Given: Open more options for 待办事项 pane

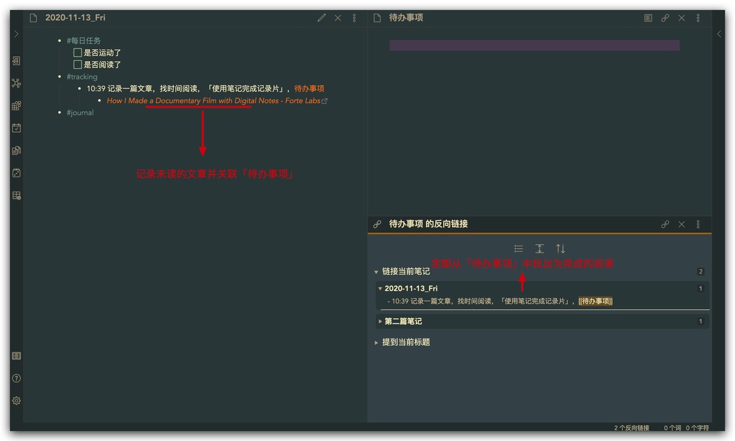Looking at the screenshot, I should [698, 18].
